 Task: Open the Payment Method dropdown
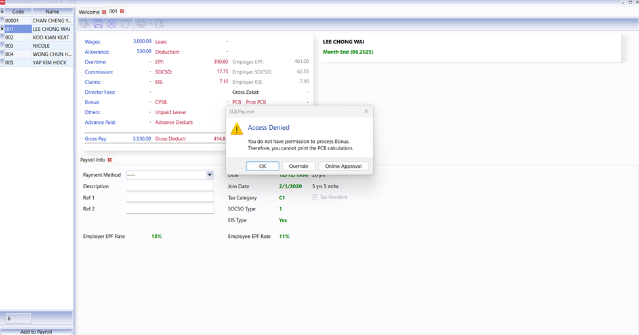210,175
